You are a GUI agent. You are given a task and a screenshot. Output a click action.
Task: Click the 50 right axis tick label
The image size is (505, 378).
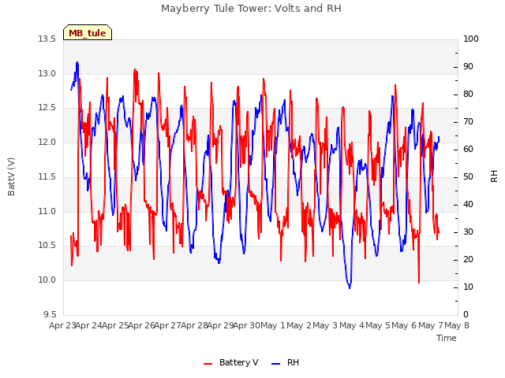pos(468,177)
